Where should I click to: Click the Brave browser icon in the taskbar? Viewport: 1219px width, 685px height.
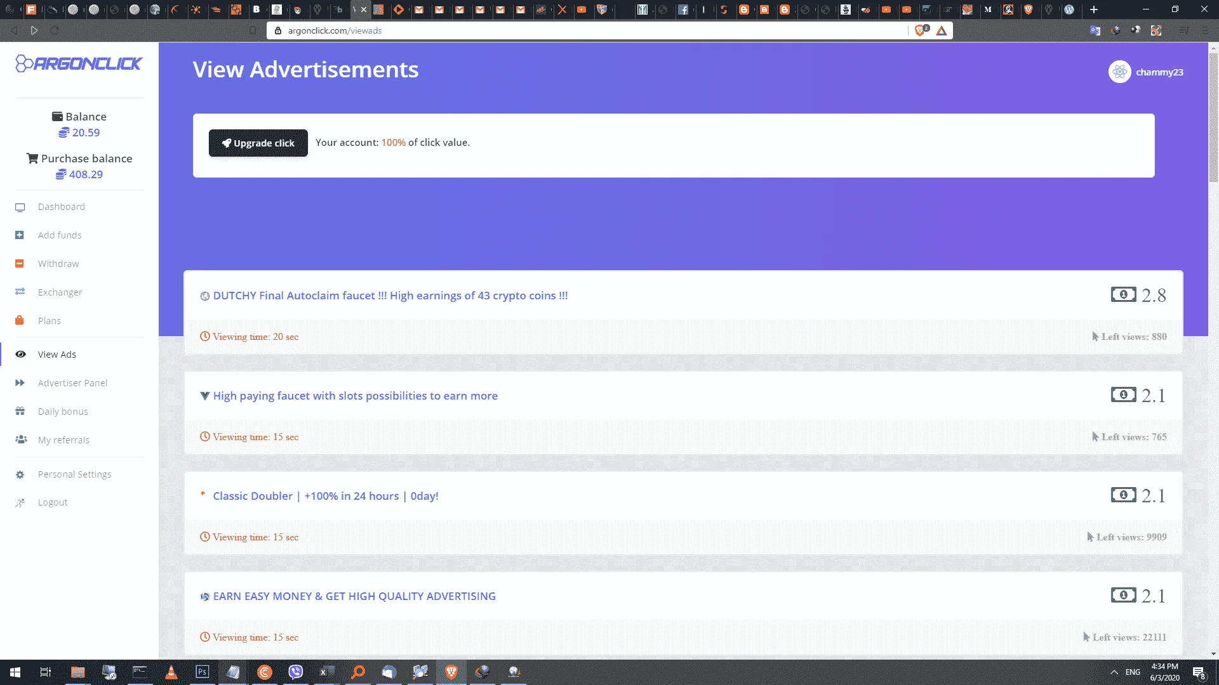coord(451,672)
